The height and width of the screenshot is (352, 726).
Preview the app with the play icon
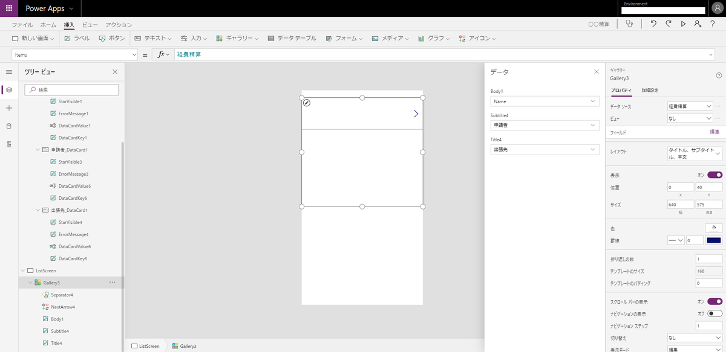(x=683, y=24)
